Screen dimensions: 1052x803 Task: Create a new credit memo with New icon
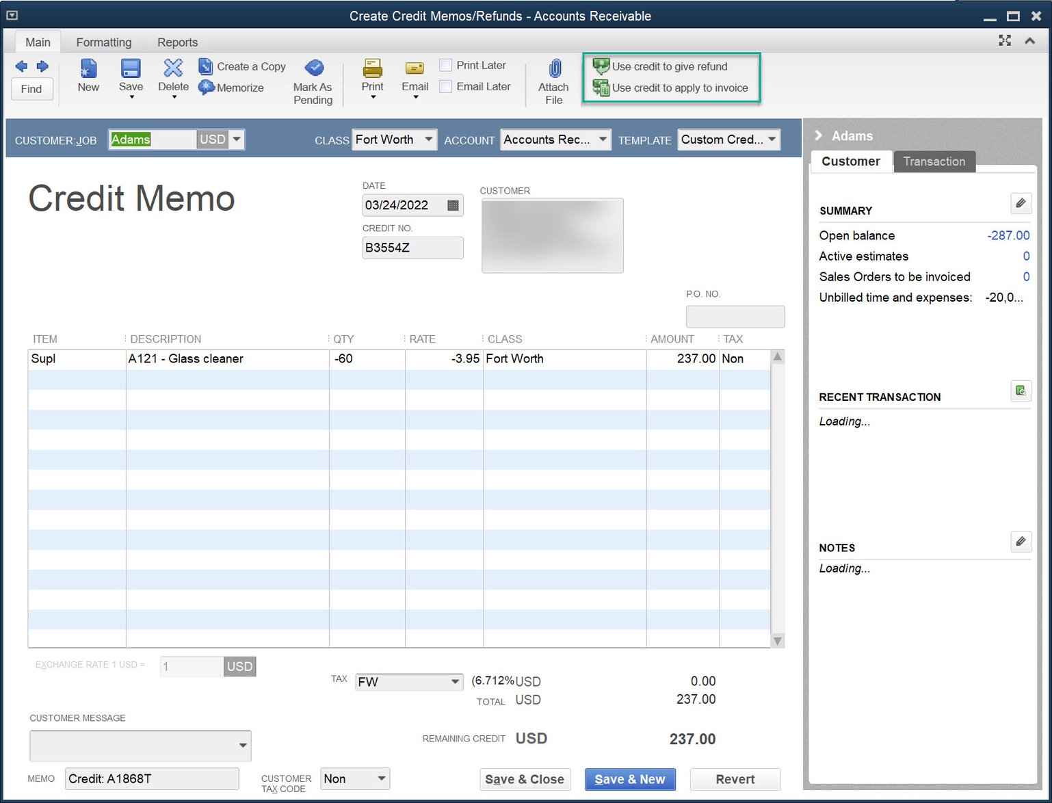pos(88,77)
